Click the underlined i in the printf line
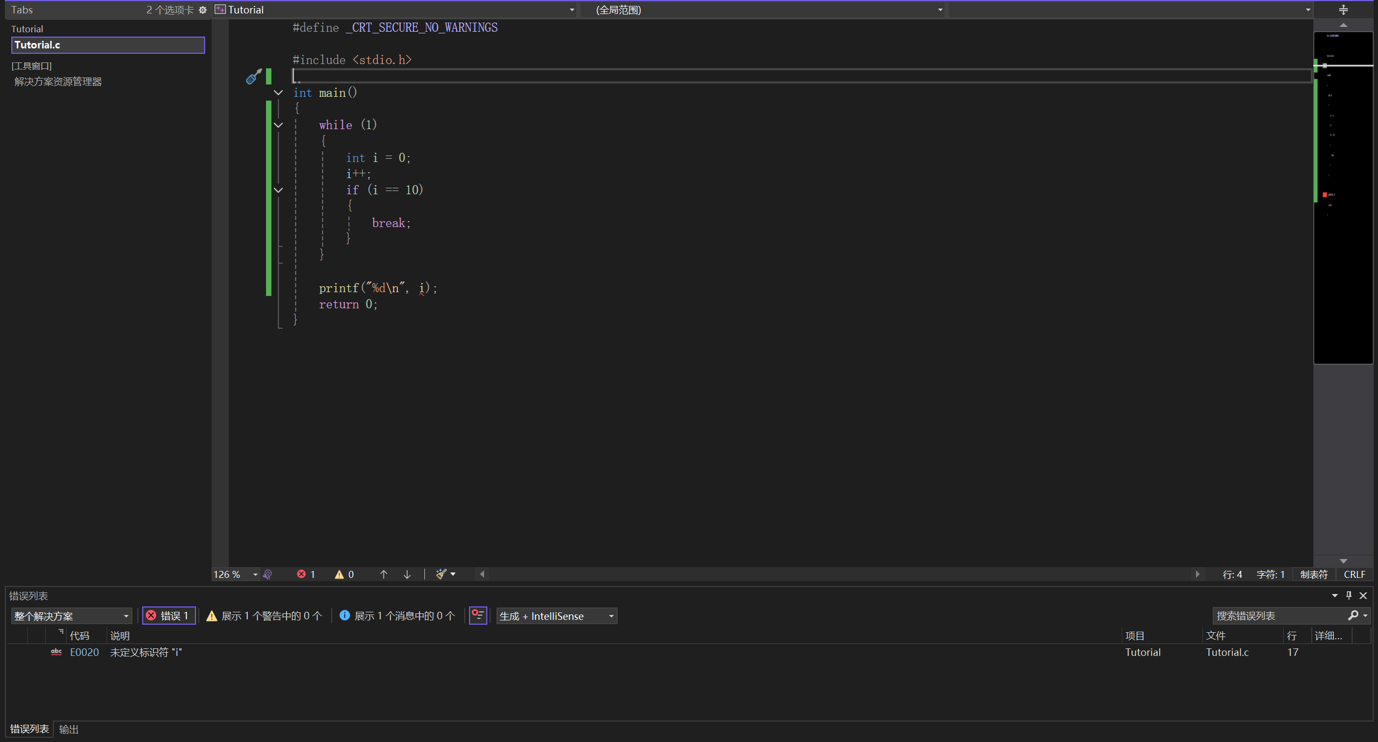 click(422, 288)
